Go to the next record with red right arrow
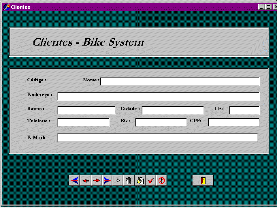The width and height of the screenshot is (277, 208). (97, 180)
